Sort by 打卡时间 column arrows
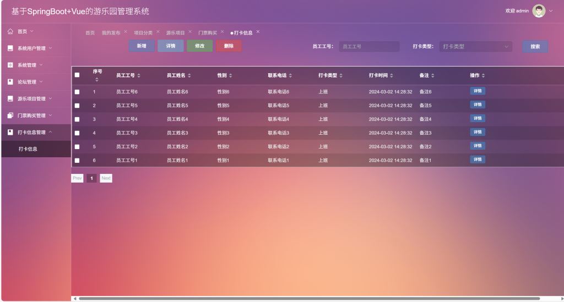 pyautogui.click(x=392, y=75)
